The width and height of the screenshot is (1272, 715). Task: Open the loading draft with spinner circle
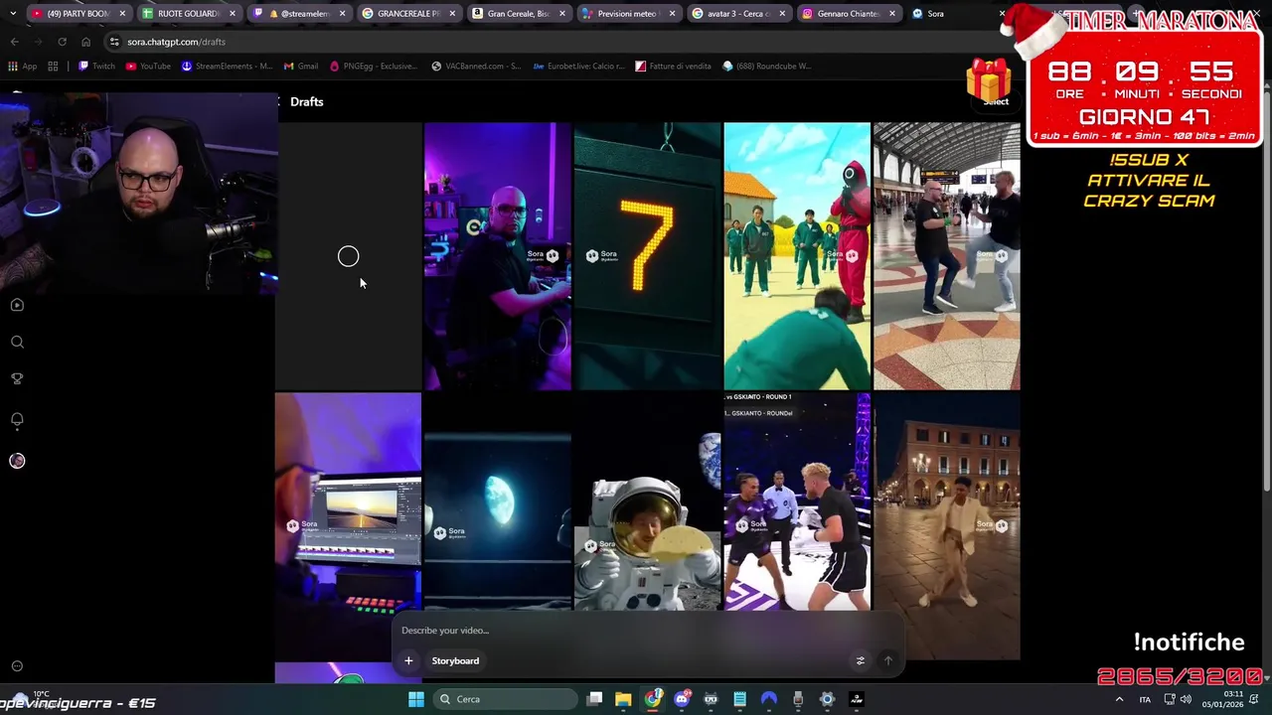pos(348,256)
